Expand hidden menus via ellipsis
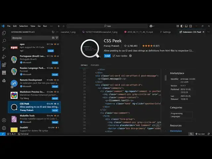The width and height of the screenshot is (212, 159). click(x=51, y=26)
